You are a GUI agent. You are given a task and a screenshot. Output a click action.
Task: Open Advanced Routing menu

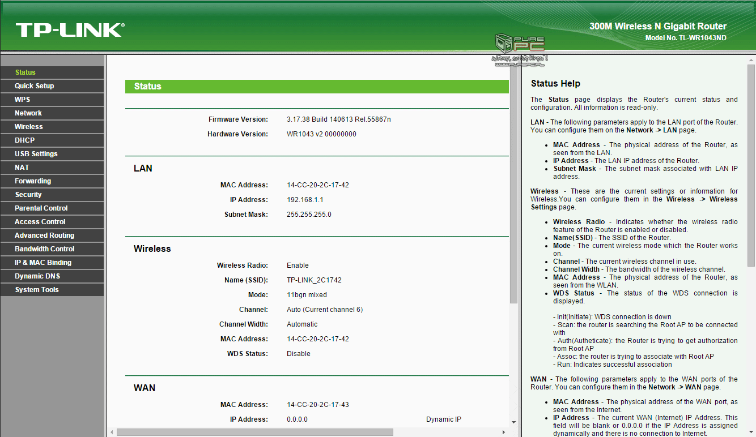[52, 235]
